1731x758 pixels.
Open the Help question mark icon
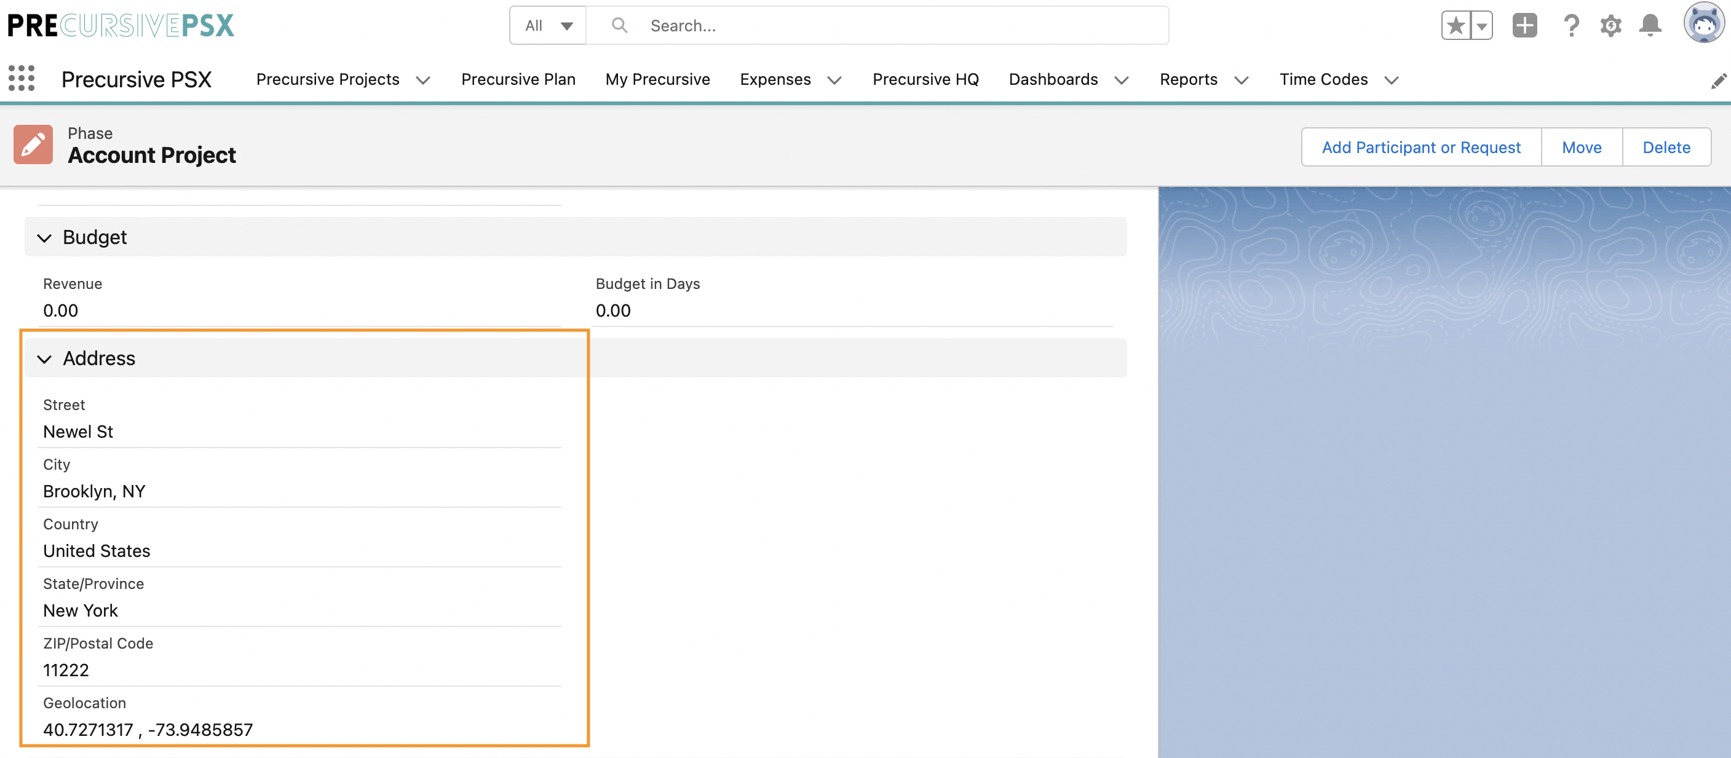(x=1571, y=26)
